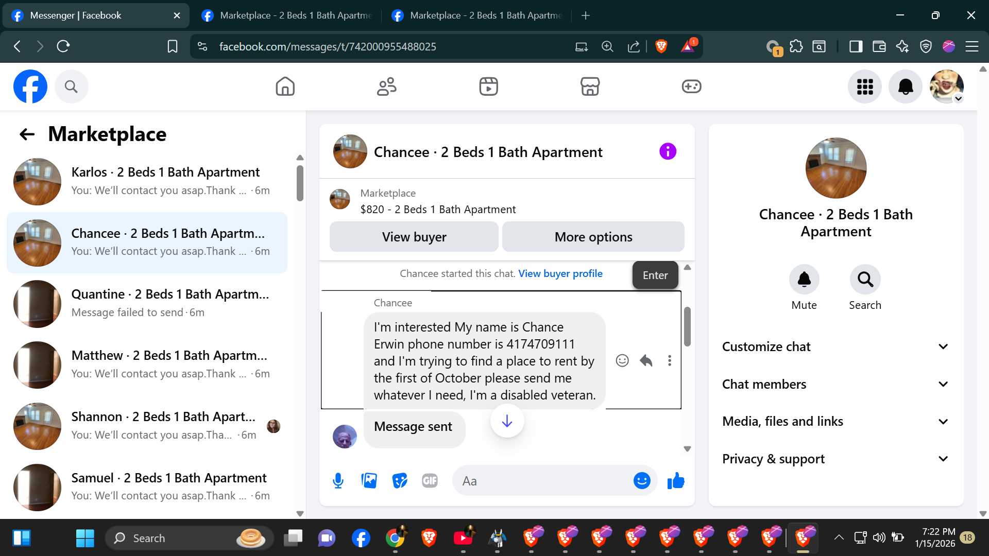Toggle the Brave sidebar panel
The height and width of the screenshot is (556, 989).
pos(856,46)
